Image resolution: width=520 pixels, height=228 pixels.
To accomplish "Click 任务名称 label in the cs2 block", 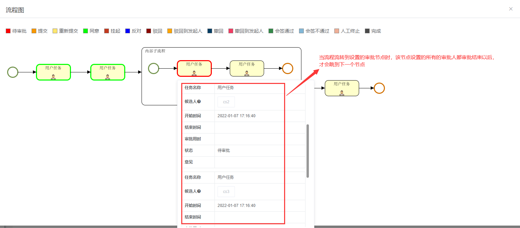I will point(193,87).
